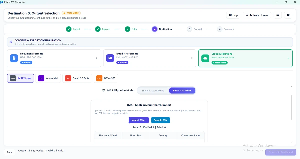Click the IMAP grey icon
300x159 pixels.
13,78
